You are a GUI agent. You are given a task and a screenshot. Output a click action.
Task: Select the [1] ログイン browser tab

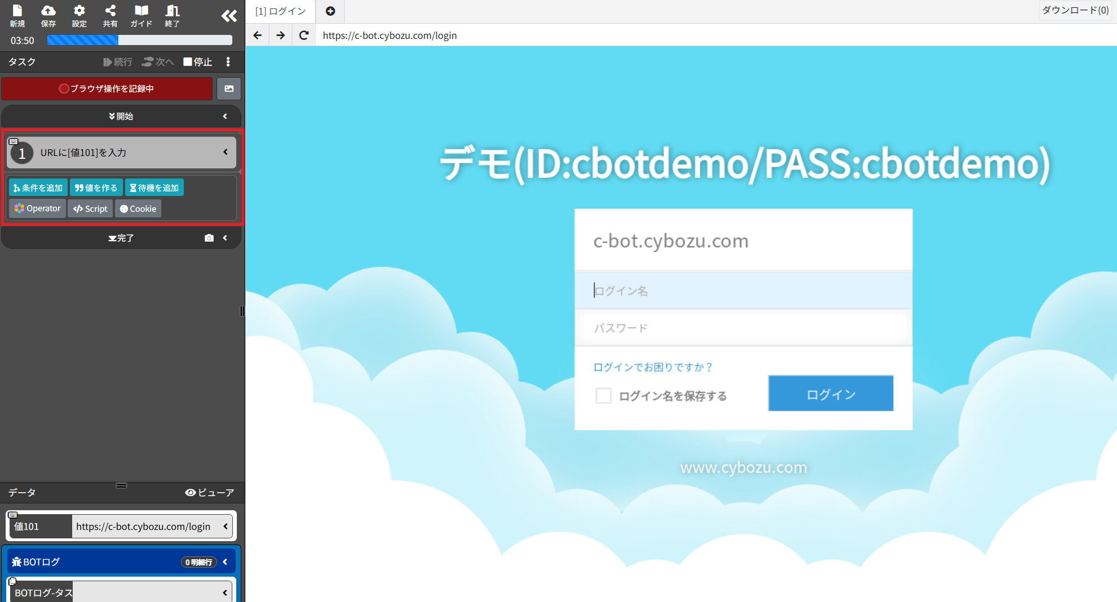(280, 11)
